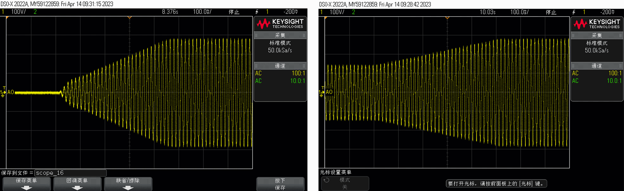
Task: Click channel 1 ground level marker in right scope
Action: pyautogui.click(x=321, y=93)
